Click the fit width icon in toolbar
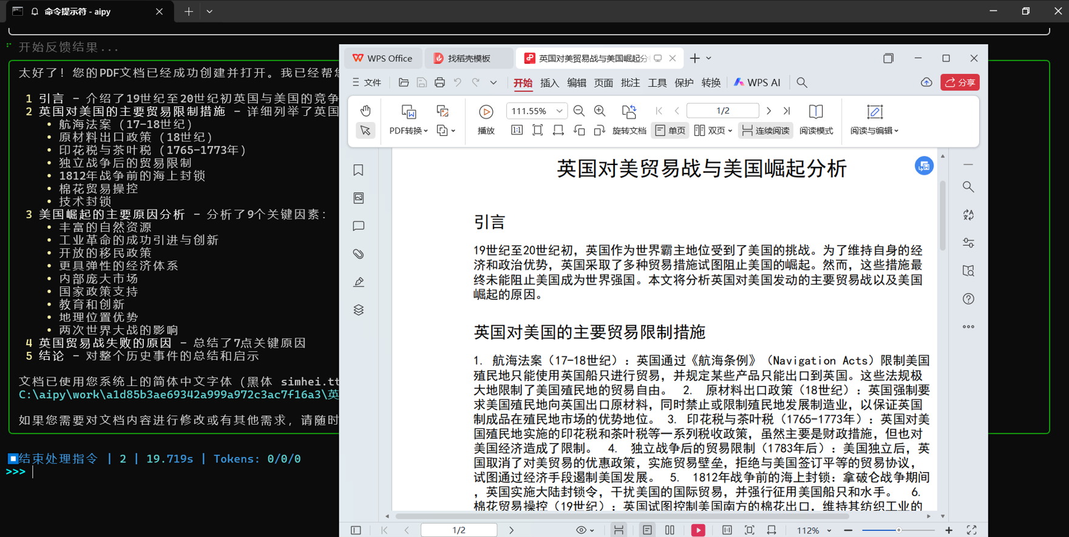 coord(558,130)
